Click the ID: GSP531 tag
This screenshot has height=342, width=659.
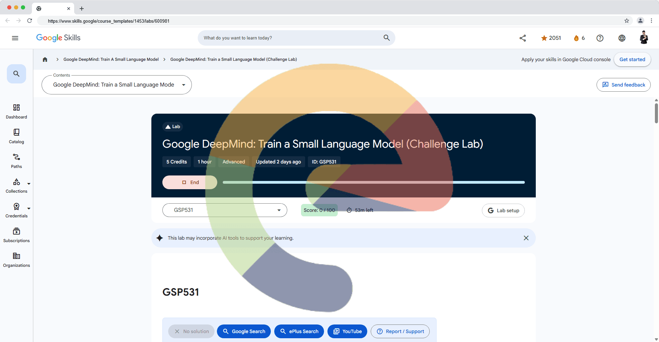pyautogui.click(x=324, y=162)
